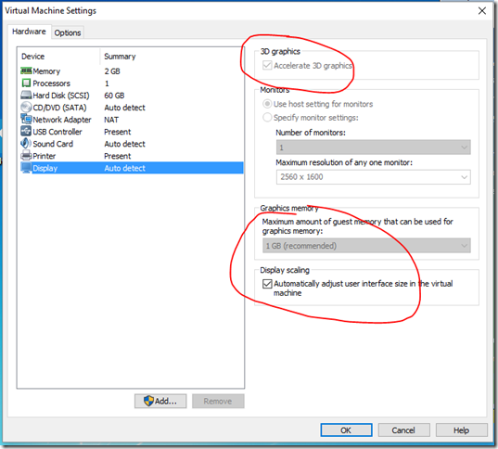Open the Number of monitors dropdown

pos(373,148)
